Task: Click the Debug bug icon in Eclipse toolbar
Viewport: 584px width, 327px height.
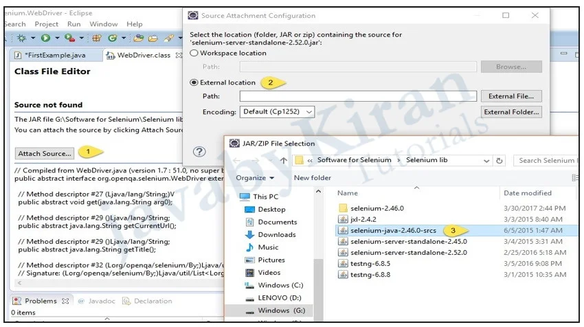Action: coord(21,38)
